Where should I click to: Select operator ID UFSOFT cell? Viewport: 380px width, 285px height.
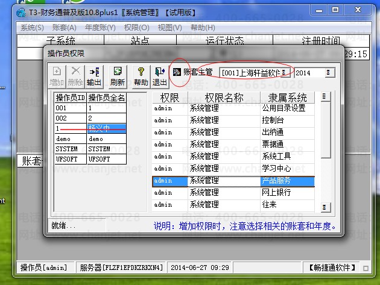tap(71, 159)
